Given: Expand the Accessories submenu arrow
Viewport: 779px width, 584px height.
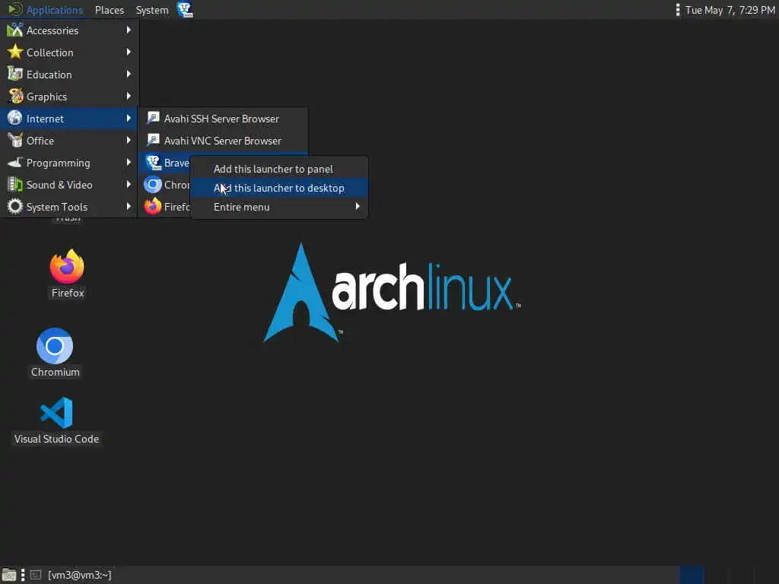Looking at the screenshot, I should click(x=129, y=30).
